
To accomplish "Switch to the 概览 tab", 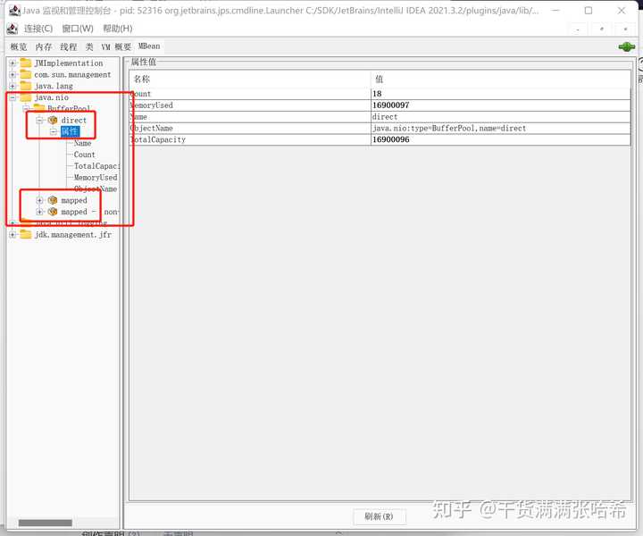I will (19, 46).
